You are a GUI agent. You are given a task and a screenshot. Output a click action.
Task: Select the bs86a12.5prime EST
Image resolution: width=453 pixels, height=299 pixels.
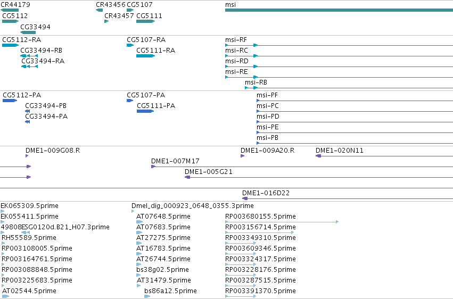point(147,297)
